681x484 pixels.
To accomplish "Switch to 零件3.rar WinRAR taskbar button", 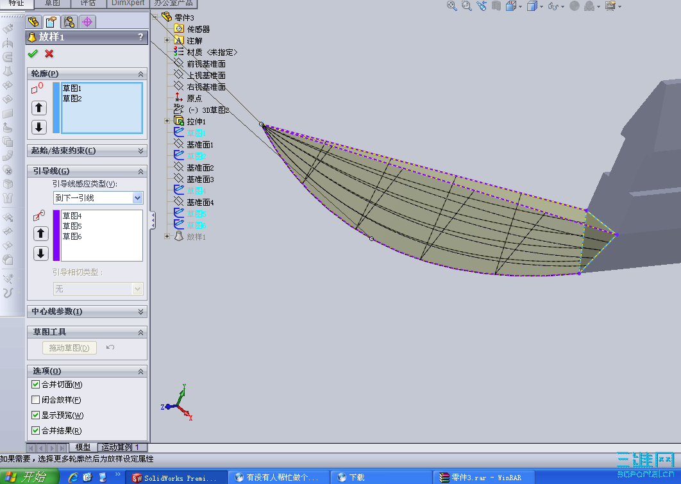I will [483, 478].
